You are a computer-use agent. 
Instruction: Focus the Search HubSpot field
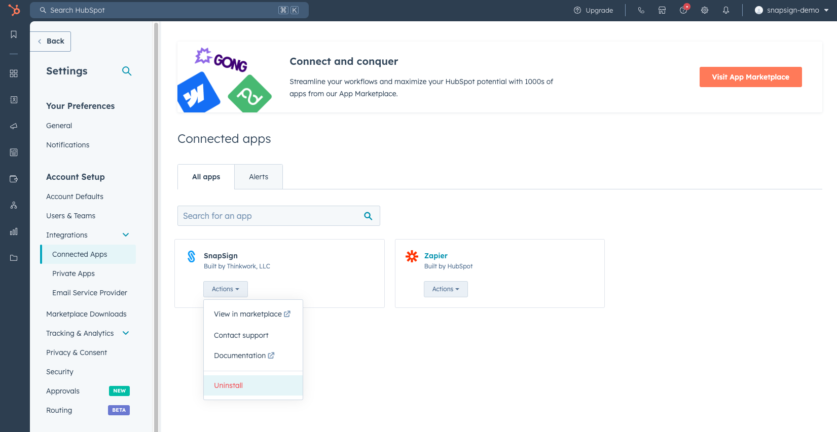169,10
